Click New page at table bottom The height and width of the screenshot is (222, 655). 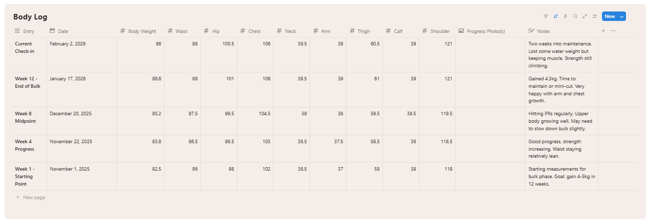tap(33, 198)
